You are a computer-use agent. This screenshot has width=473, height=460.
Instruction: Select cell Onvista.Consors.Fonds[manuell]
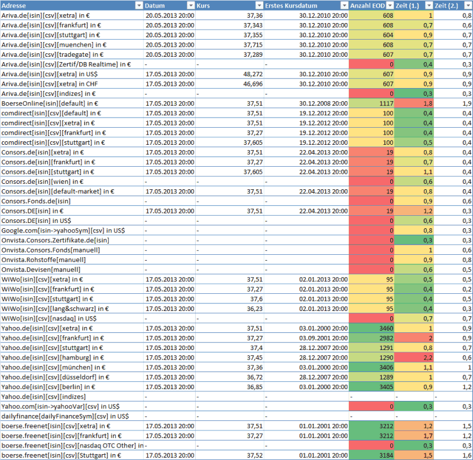tap(72, 250)
